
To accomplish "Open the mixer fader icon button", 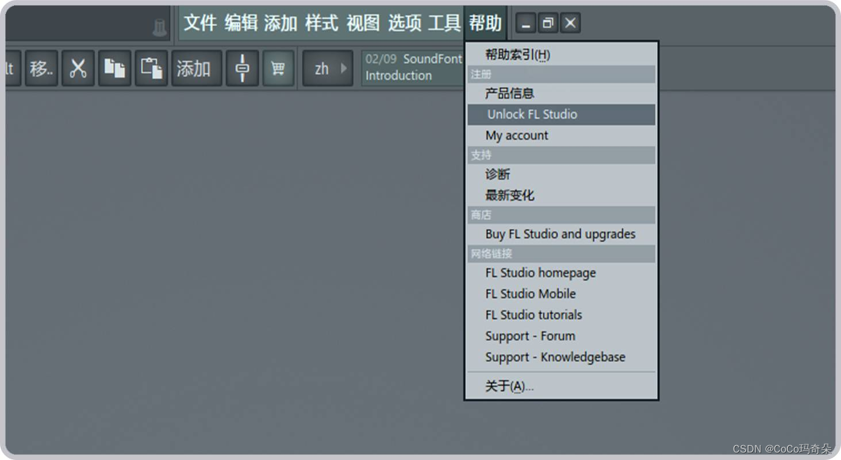I will (242, 68).
